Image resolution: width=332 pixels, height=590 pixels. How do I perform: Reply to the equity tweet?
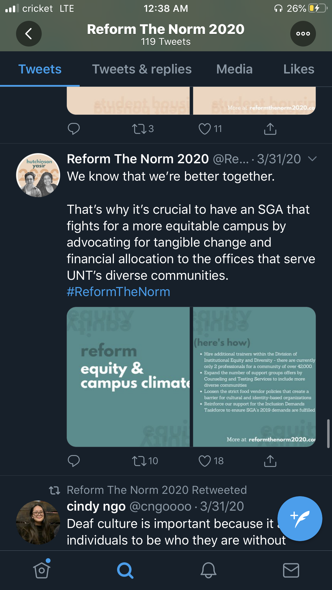[74, 461]
